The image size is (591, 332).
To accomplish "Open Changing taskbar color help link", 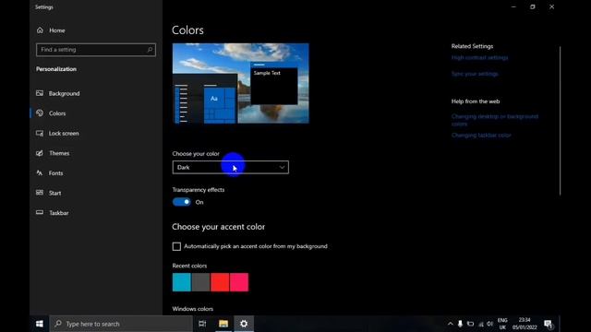I will (x=481, y=136).
